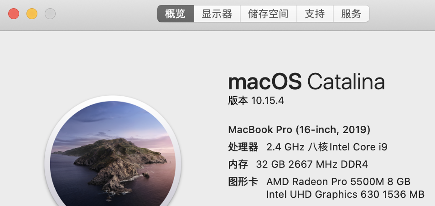Click the 版本 10.15.4 version text

point(256,101)
